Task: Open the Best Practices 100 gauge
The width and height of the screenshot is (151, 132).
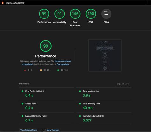Action: (75, 14)
